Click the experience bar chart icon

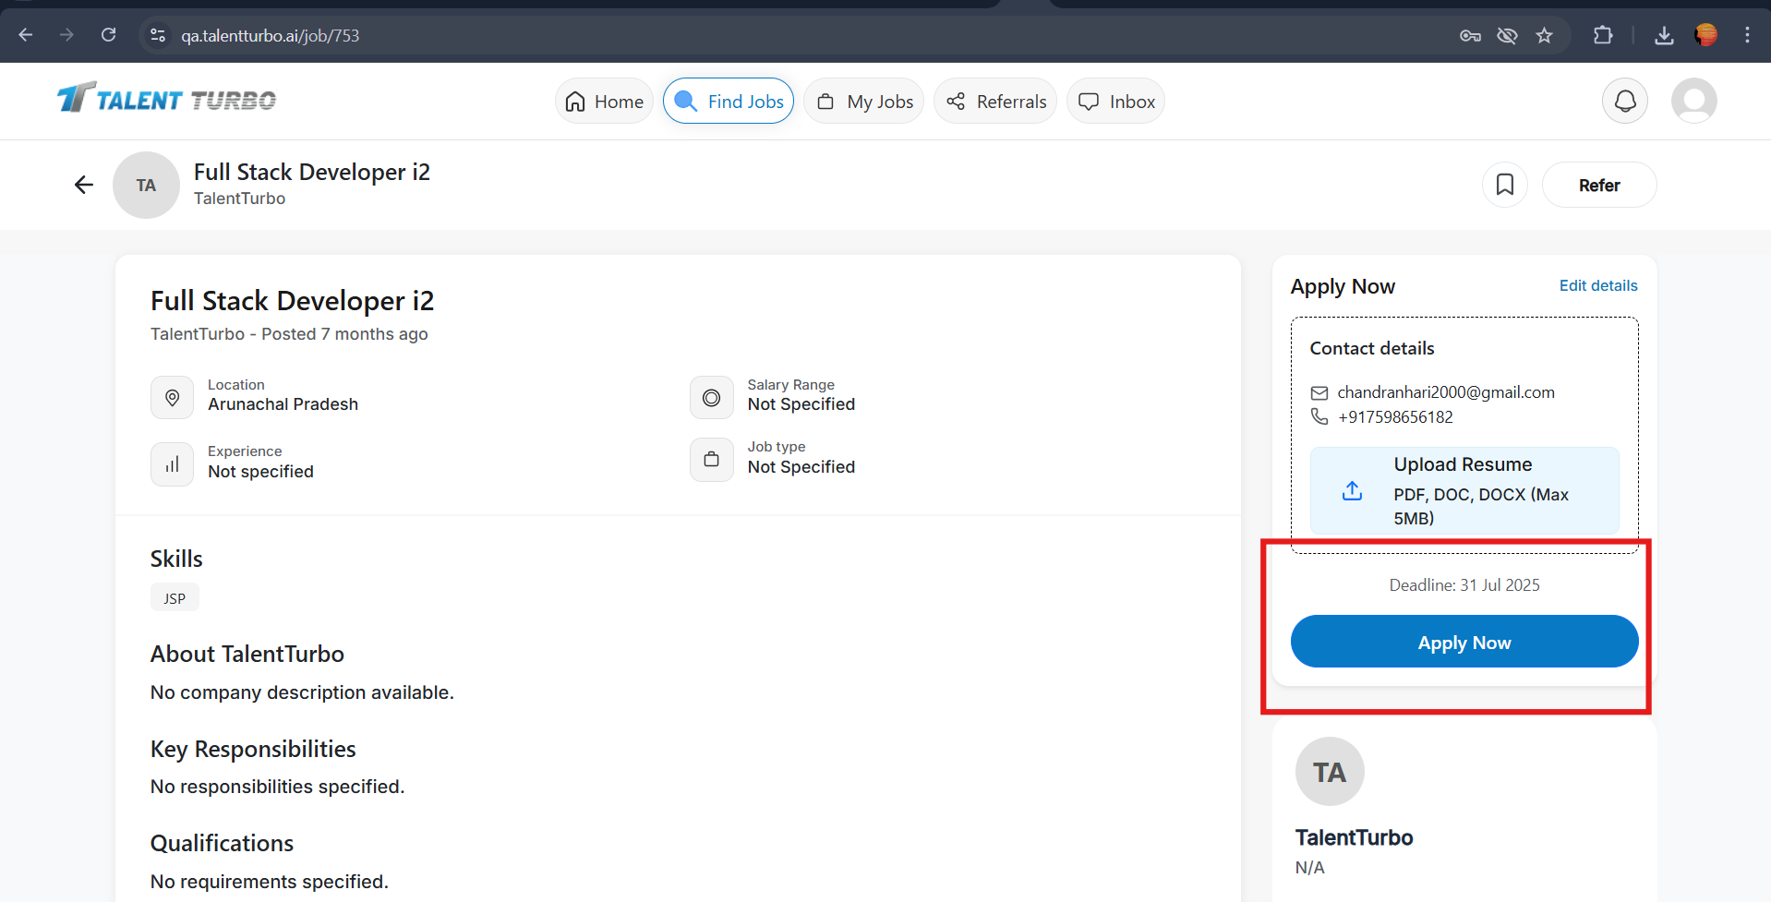pyautogui.click(x=172, y=463)
